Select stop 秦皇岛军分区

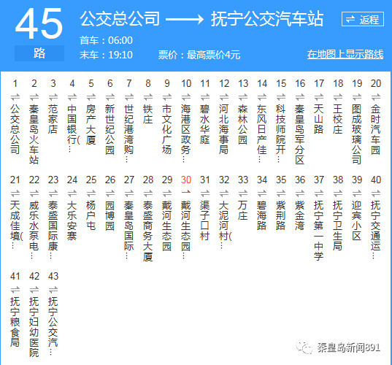pos(300,134)
